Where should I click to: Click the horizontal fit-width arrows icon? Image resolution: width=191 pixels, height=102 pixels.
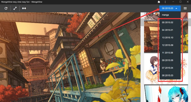[x=24, y=8]
